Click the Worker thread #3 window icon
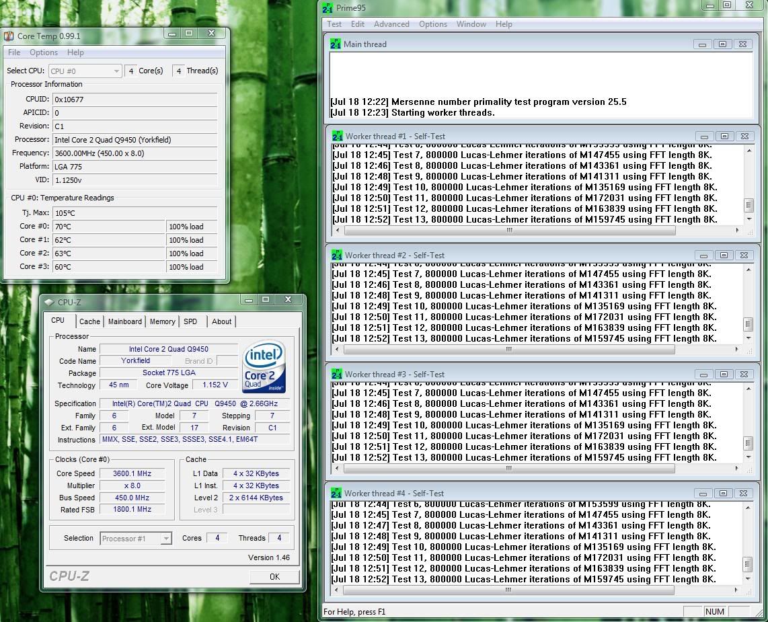Image resolution: width=768 pixels, height=622 pixels. coord(337,374)
